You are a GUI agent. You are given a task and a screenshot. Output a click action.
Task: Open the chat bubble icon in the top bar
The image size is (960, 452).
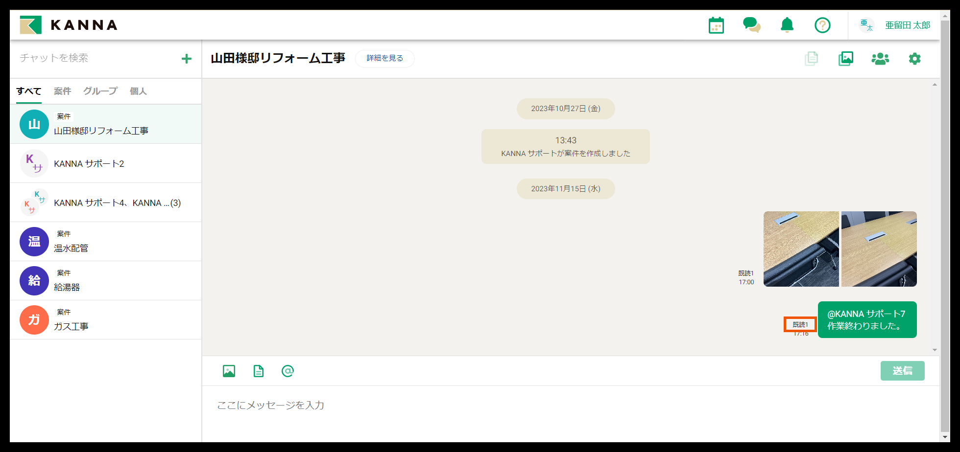[751, 24]
